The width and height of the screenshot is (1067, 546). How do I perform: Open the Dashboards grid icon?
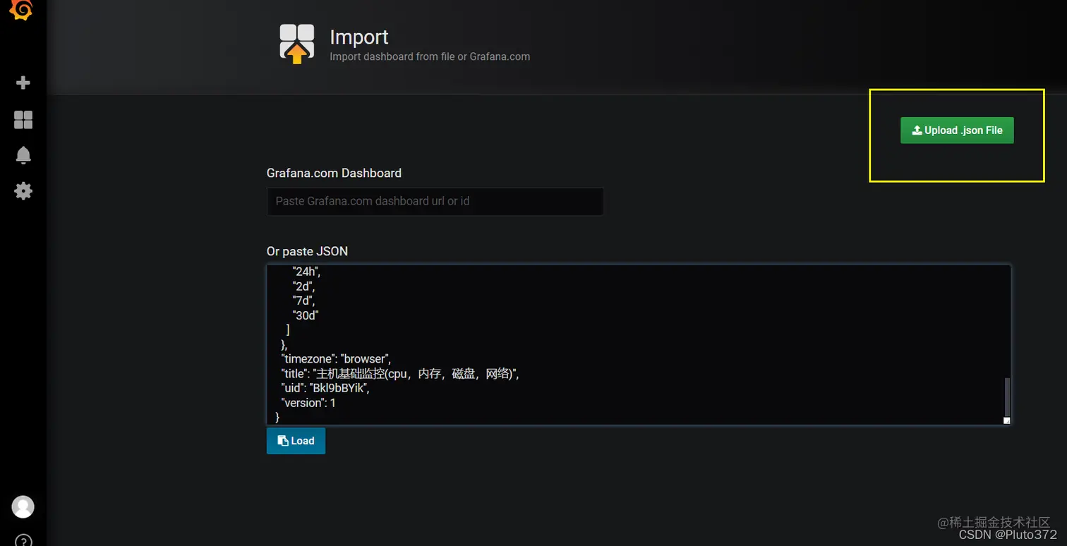[x=23, y=120]
